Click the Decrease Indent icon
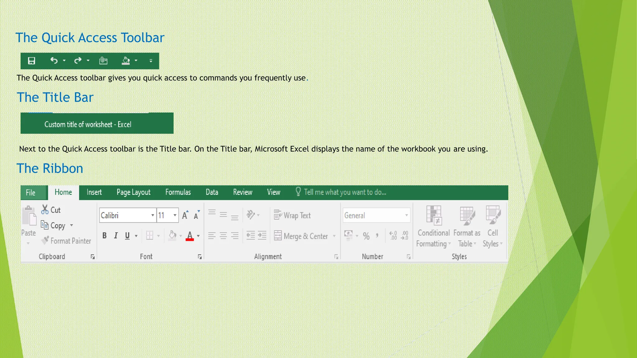Viewport: 637px width, 358px height. tap(251, 236)
